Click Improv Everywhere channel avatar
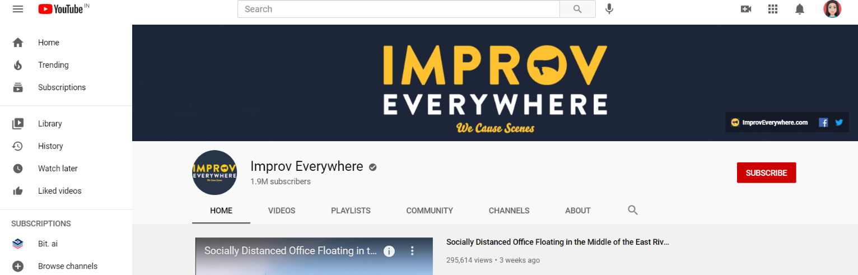 pos(214,173)
